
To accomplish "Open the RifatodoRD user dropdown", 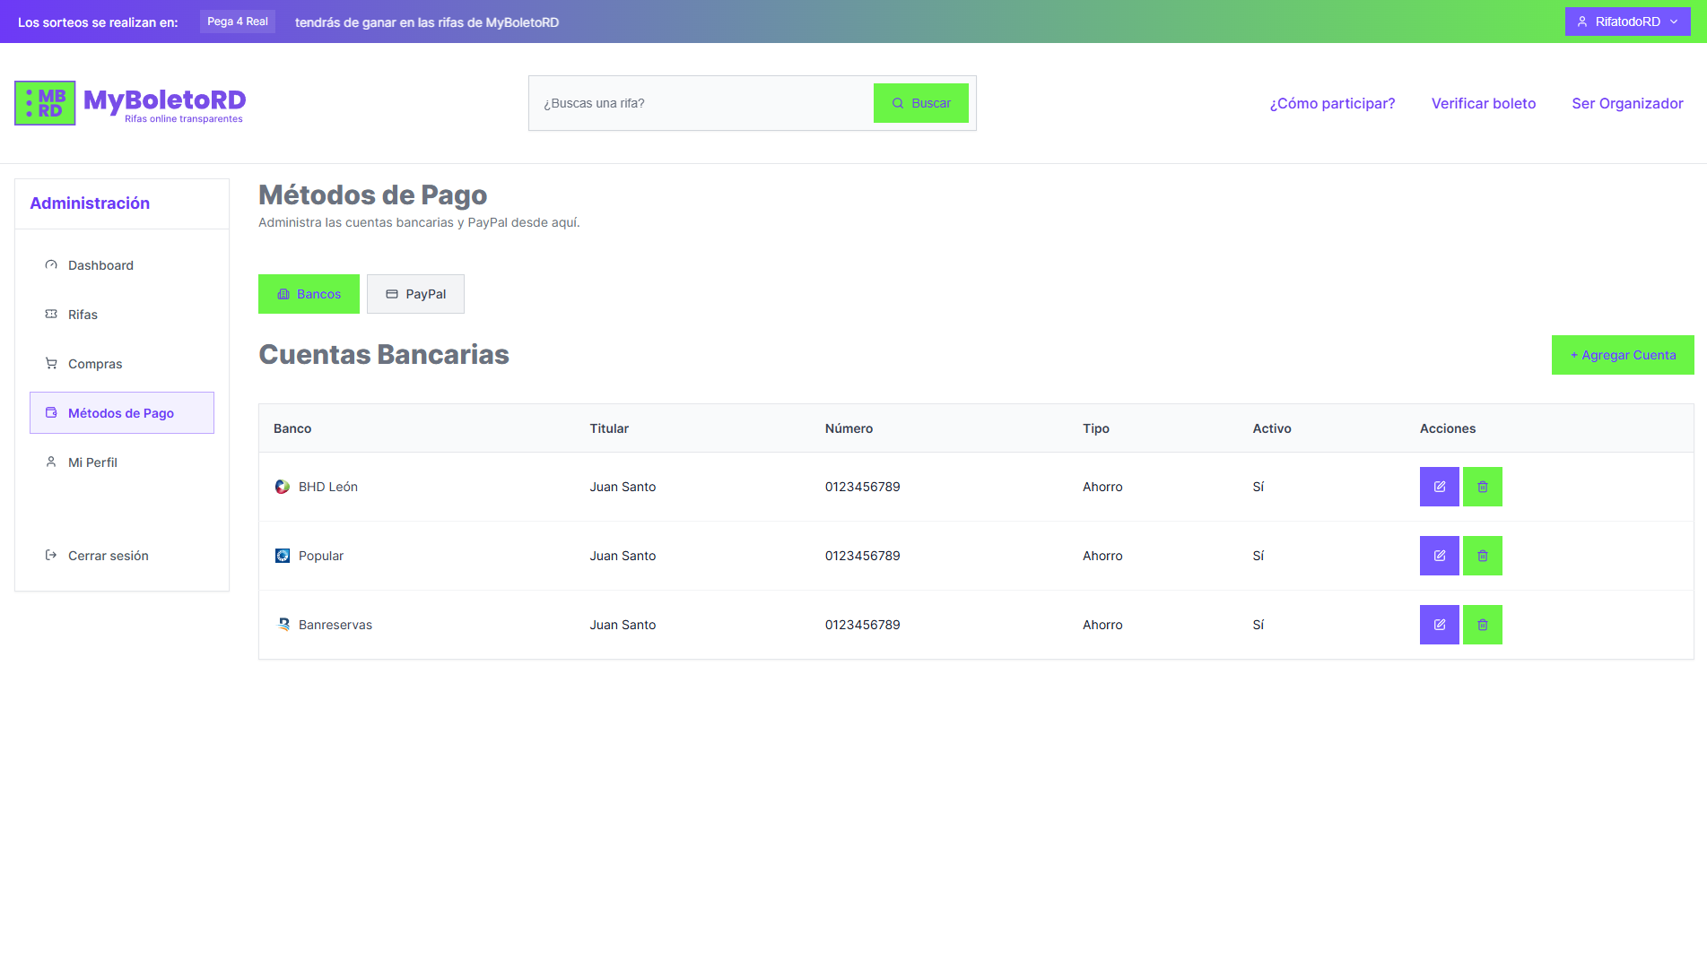I will (1627, 22).
